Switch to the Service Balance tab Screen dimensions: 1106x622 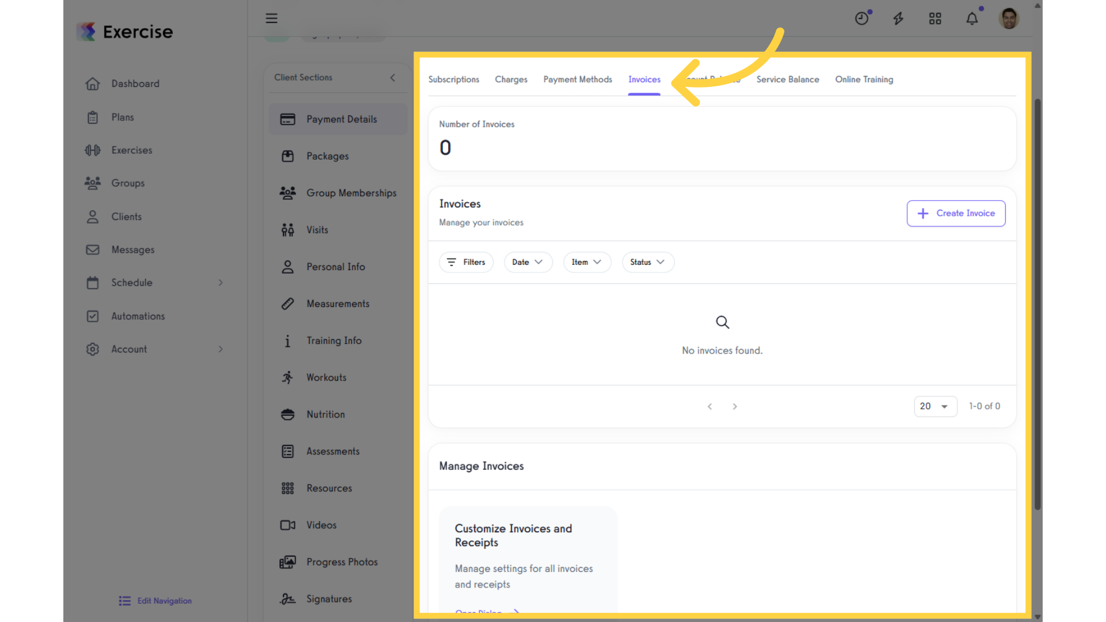[x=787, y=79]
